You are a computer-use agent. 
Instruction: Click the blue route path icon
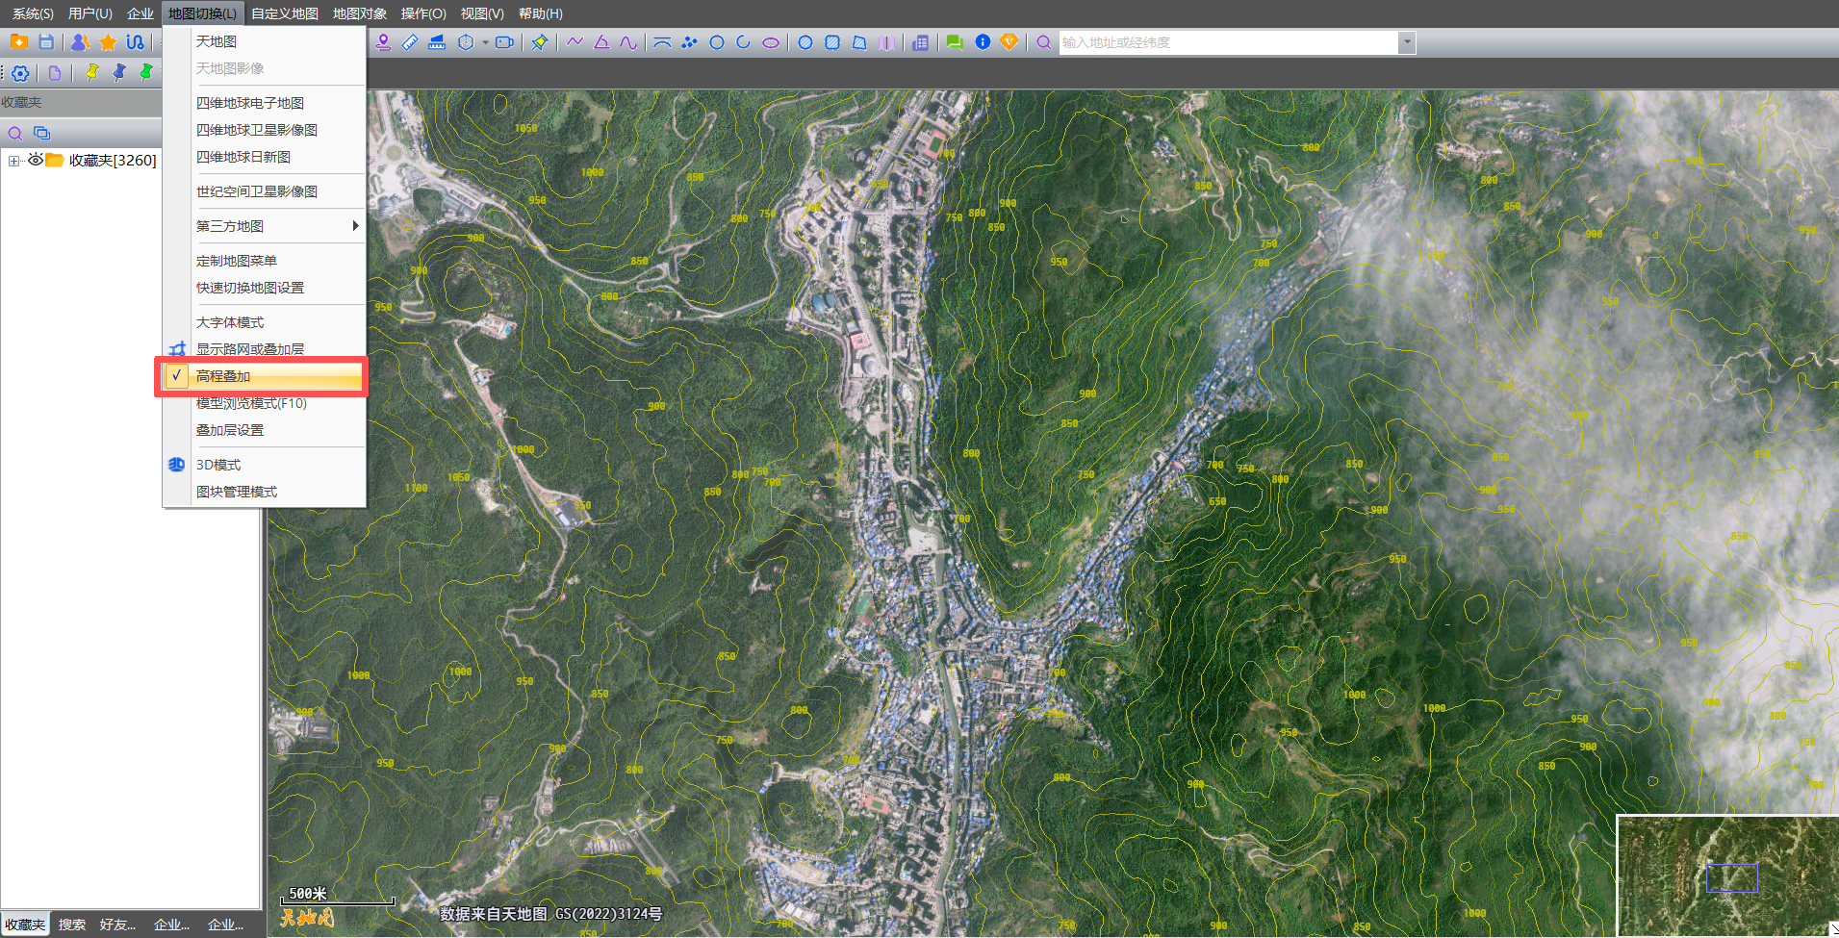pyautogui.click(x=136, y=42)
